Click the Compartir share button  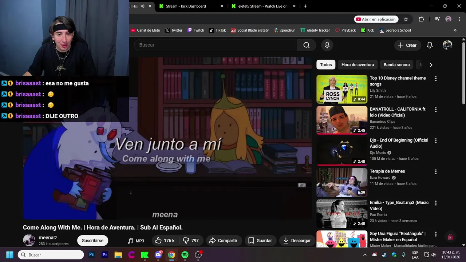coord(224,241)
